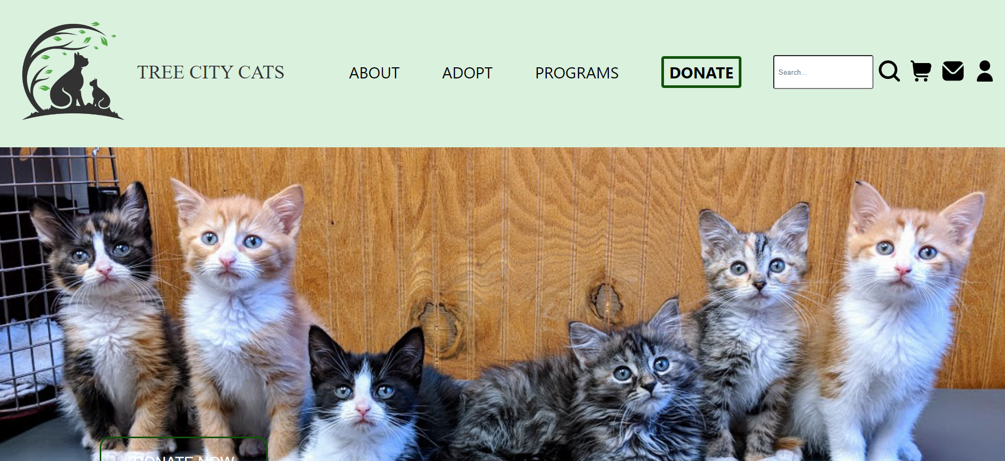Click the black and white tuxedo kitten
Screen dimensions: 1005x461
tap(366, 397)
